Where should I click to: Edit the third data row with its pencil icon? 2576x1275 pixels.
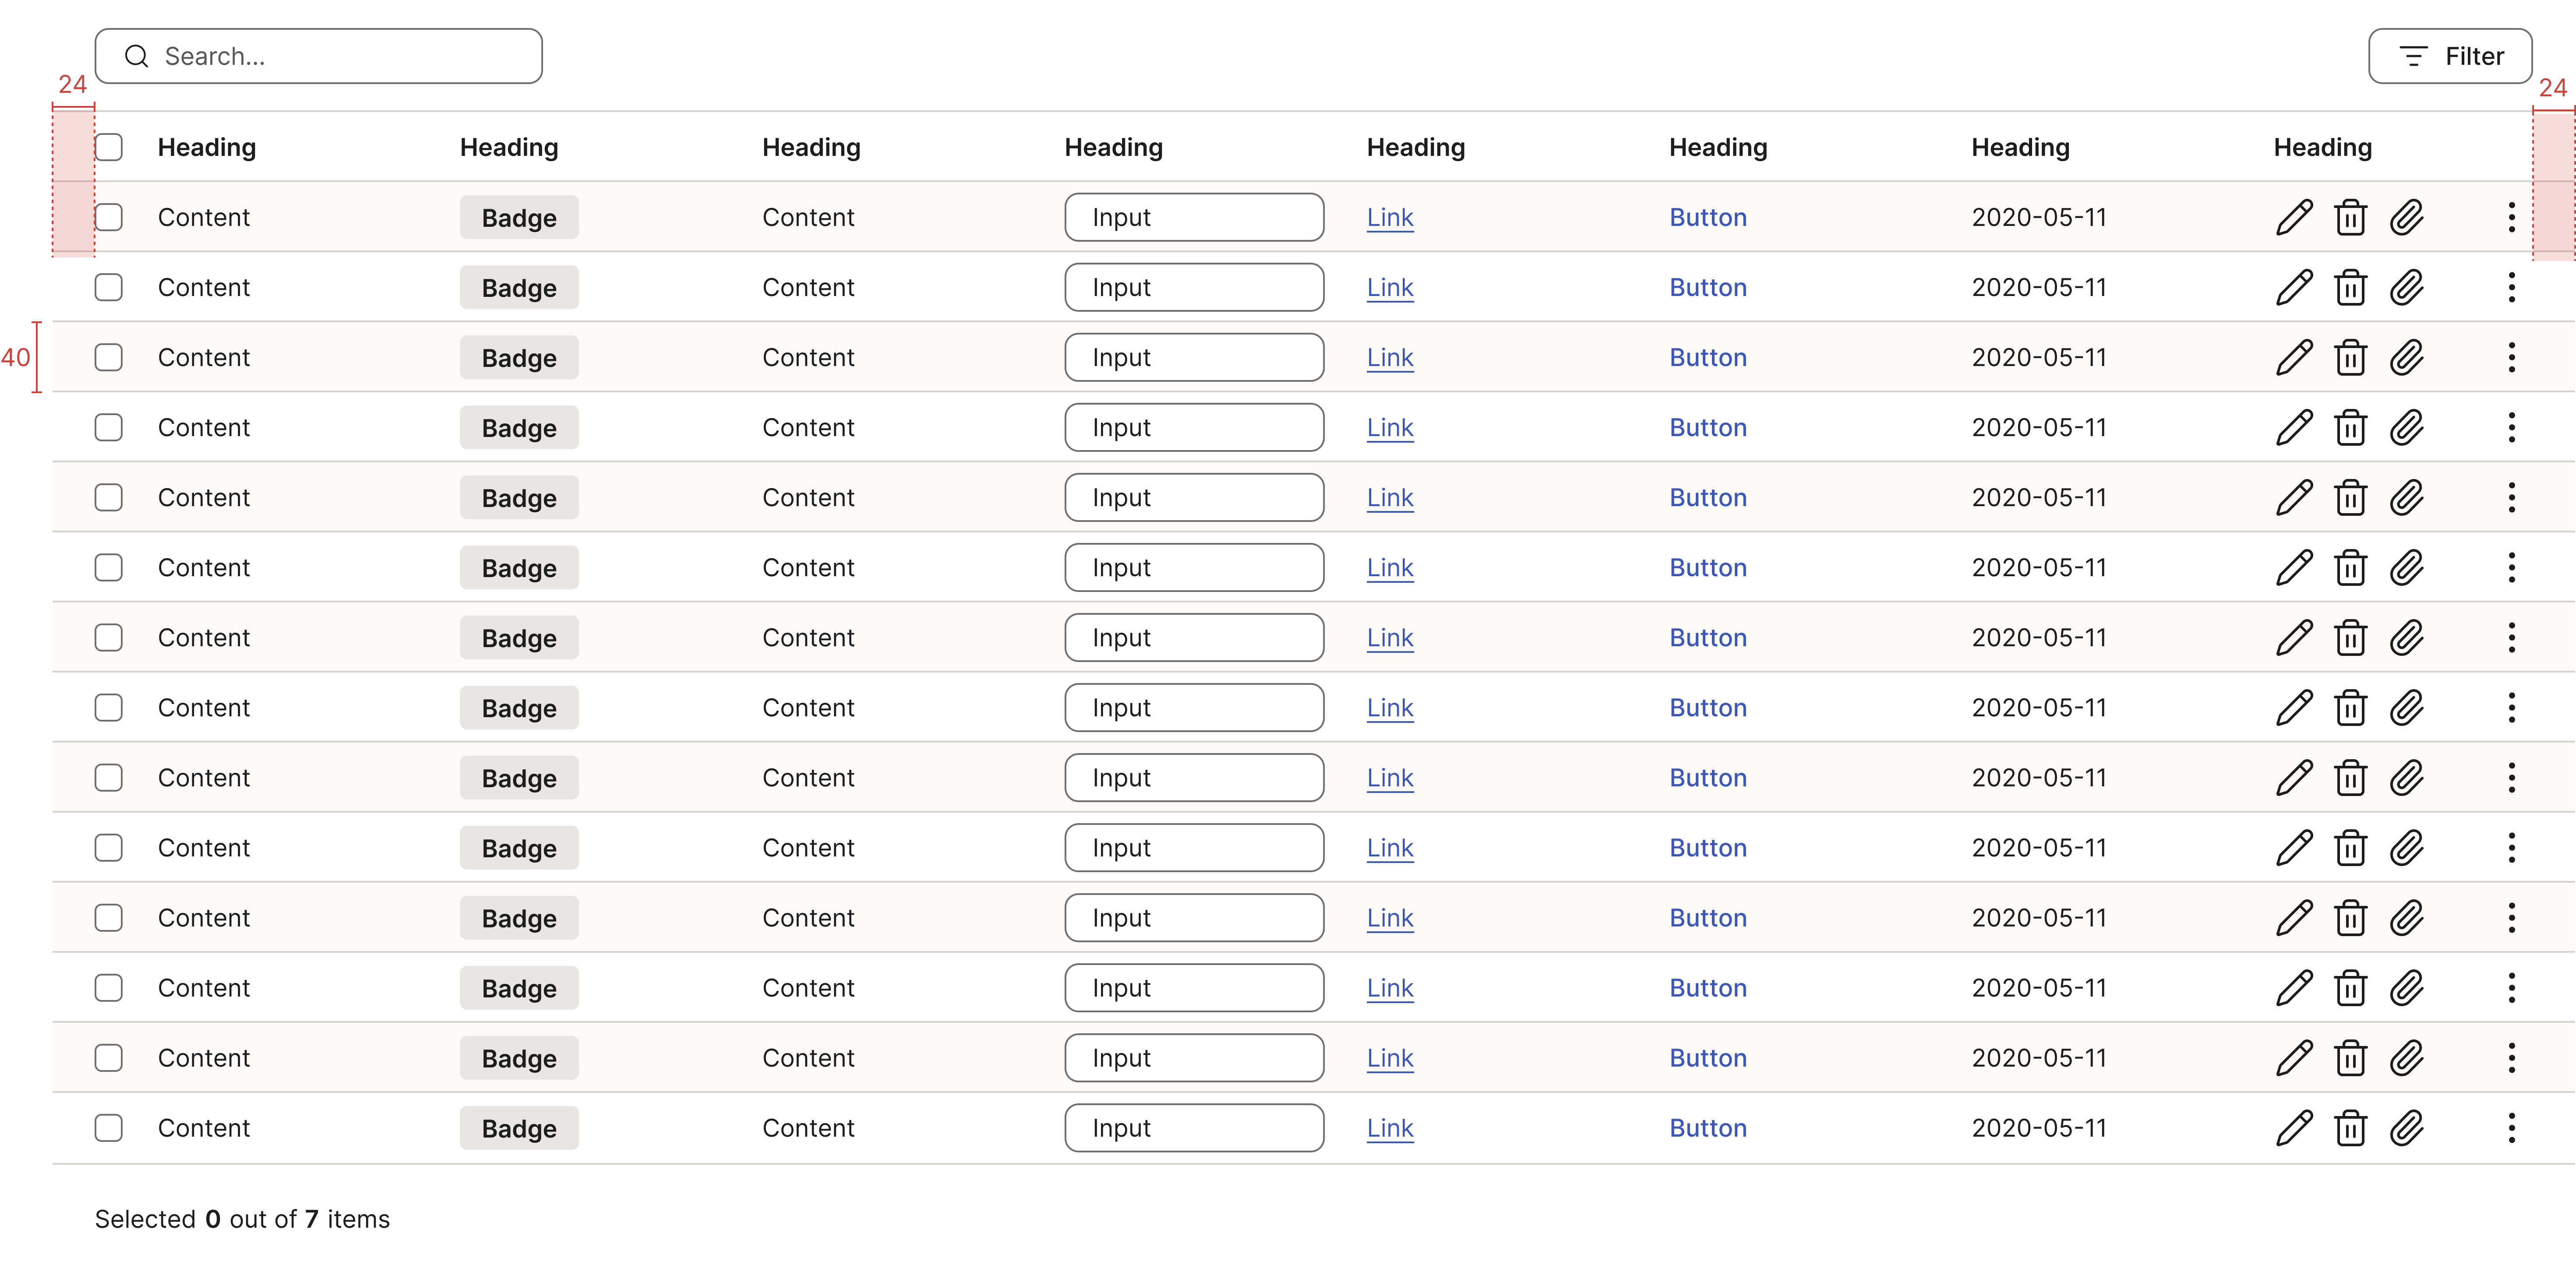(x=2294, y=357)
